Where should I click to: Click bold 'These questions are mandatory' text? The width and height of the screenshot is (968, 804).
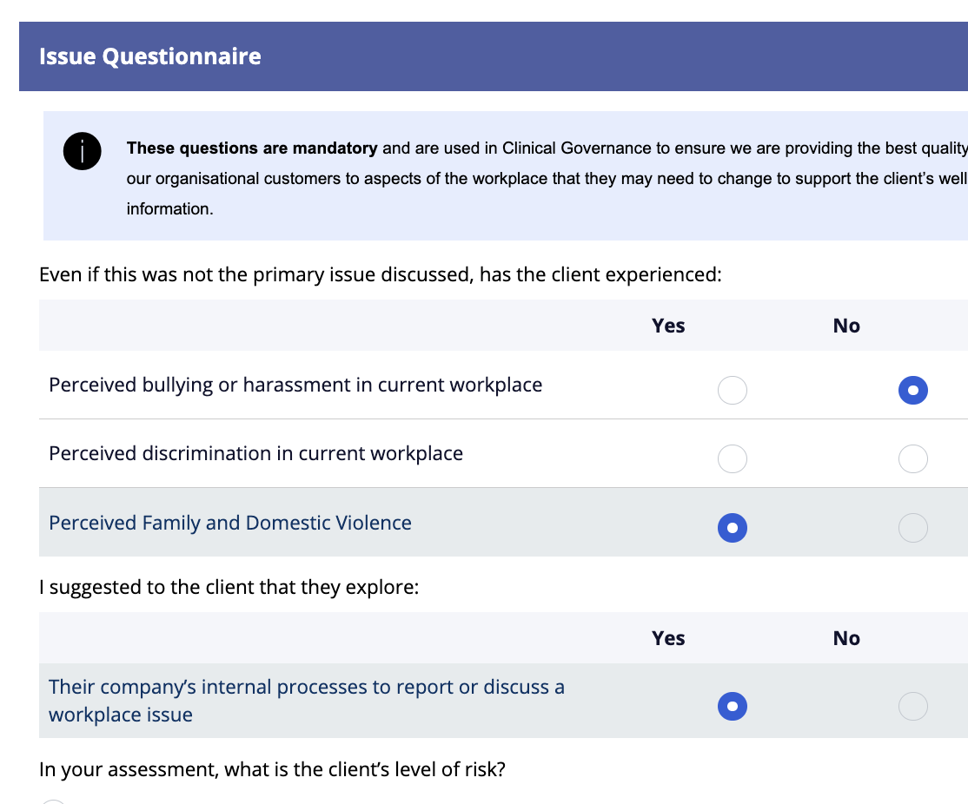click(252, 148)
